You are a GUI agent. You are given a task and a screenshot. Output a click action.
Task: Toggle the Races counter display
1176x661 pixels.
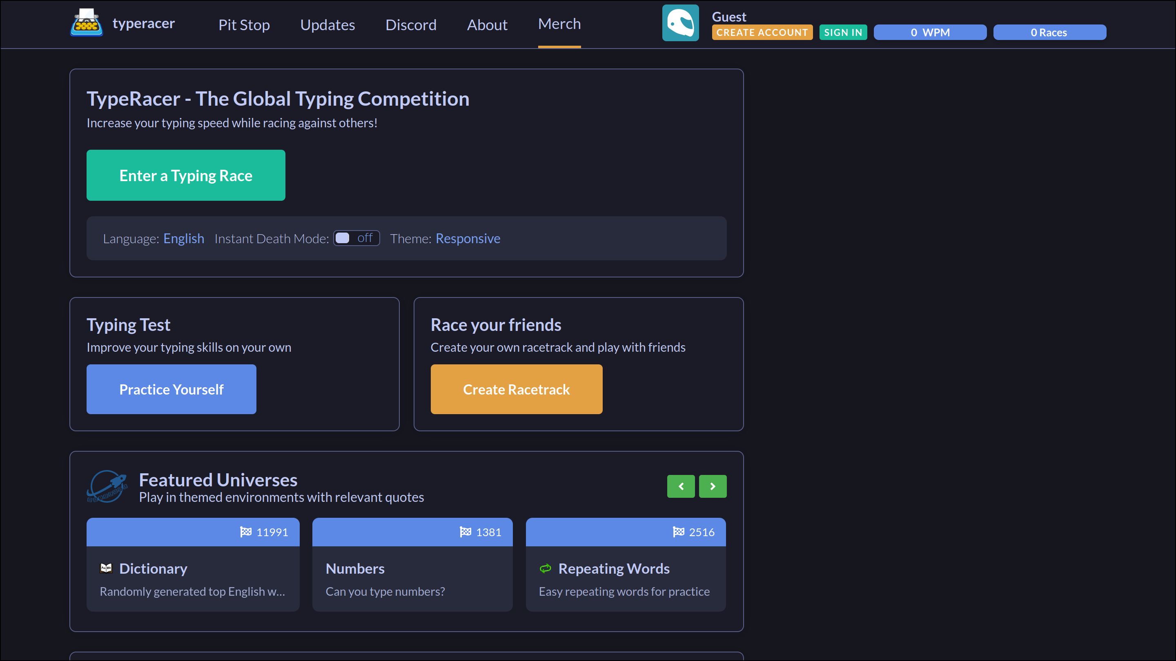pyautogui.click(x=1048, y=32)
